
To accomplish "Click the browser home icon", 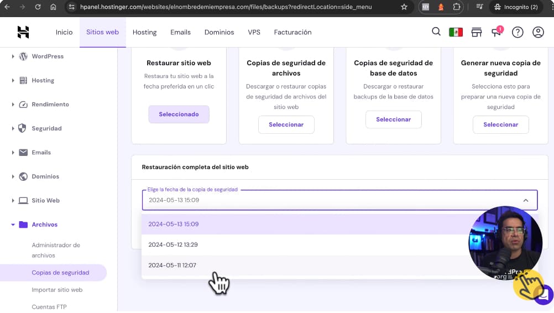I will point(53,7).
